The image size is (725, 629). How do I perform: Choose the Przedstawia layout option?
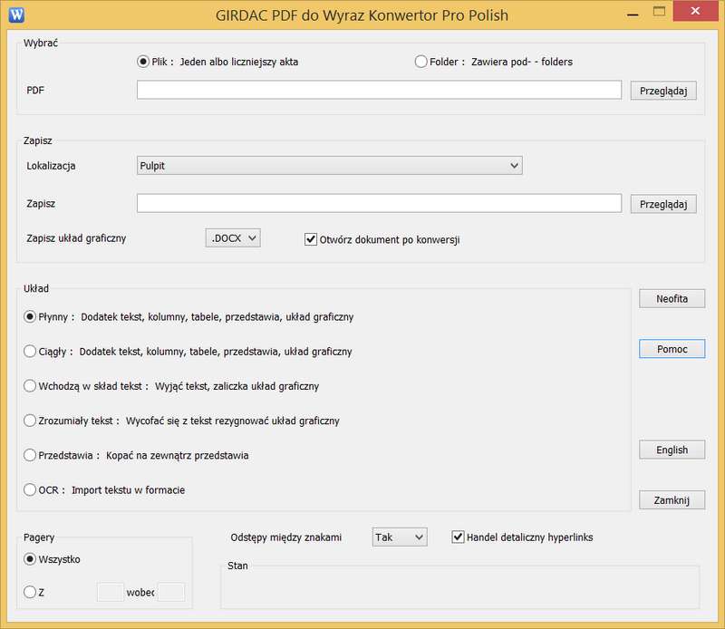[x=30, y=456]
